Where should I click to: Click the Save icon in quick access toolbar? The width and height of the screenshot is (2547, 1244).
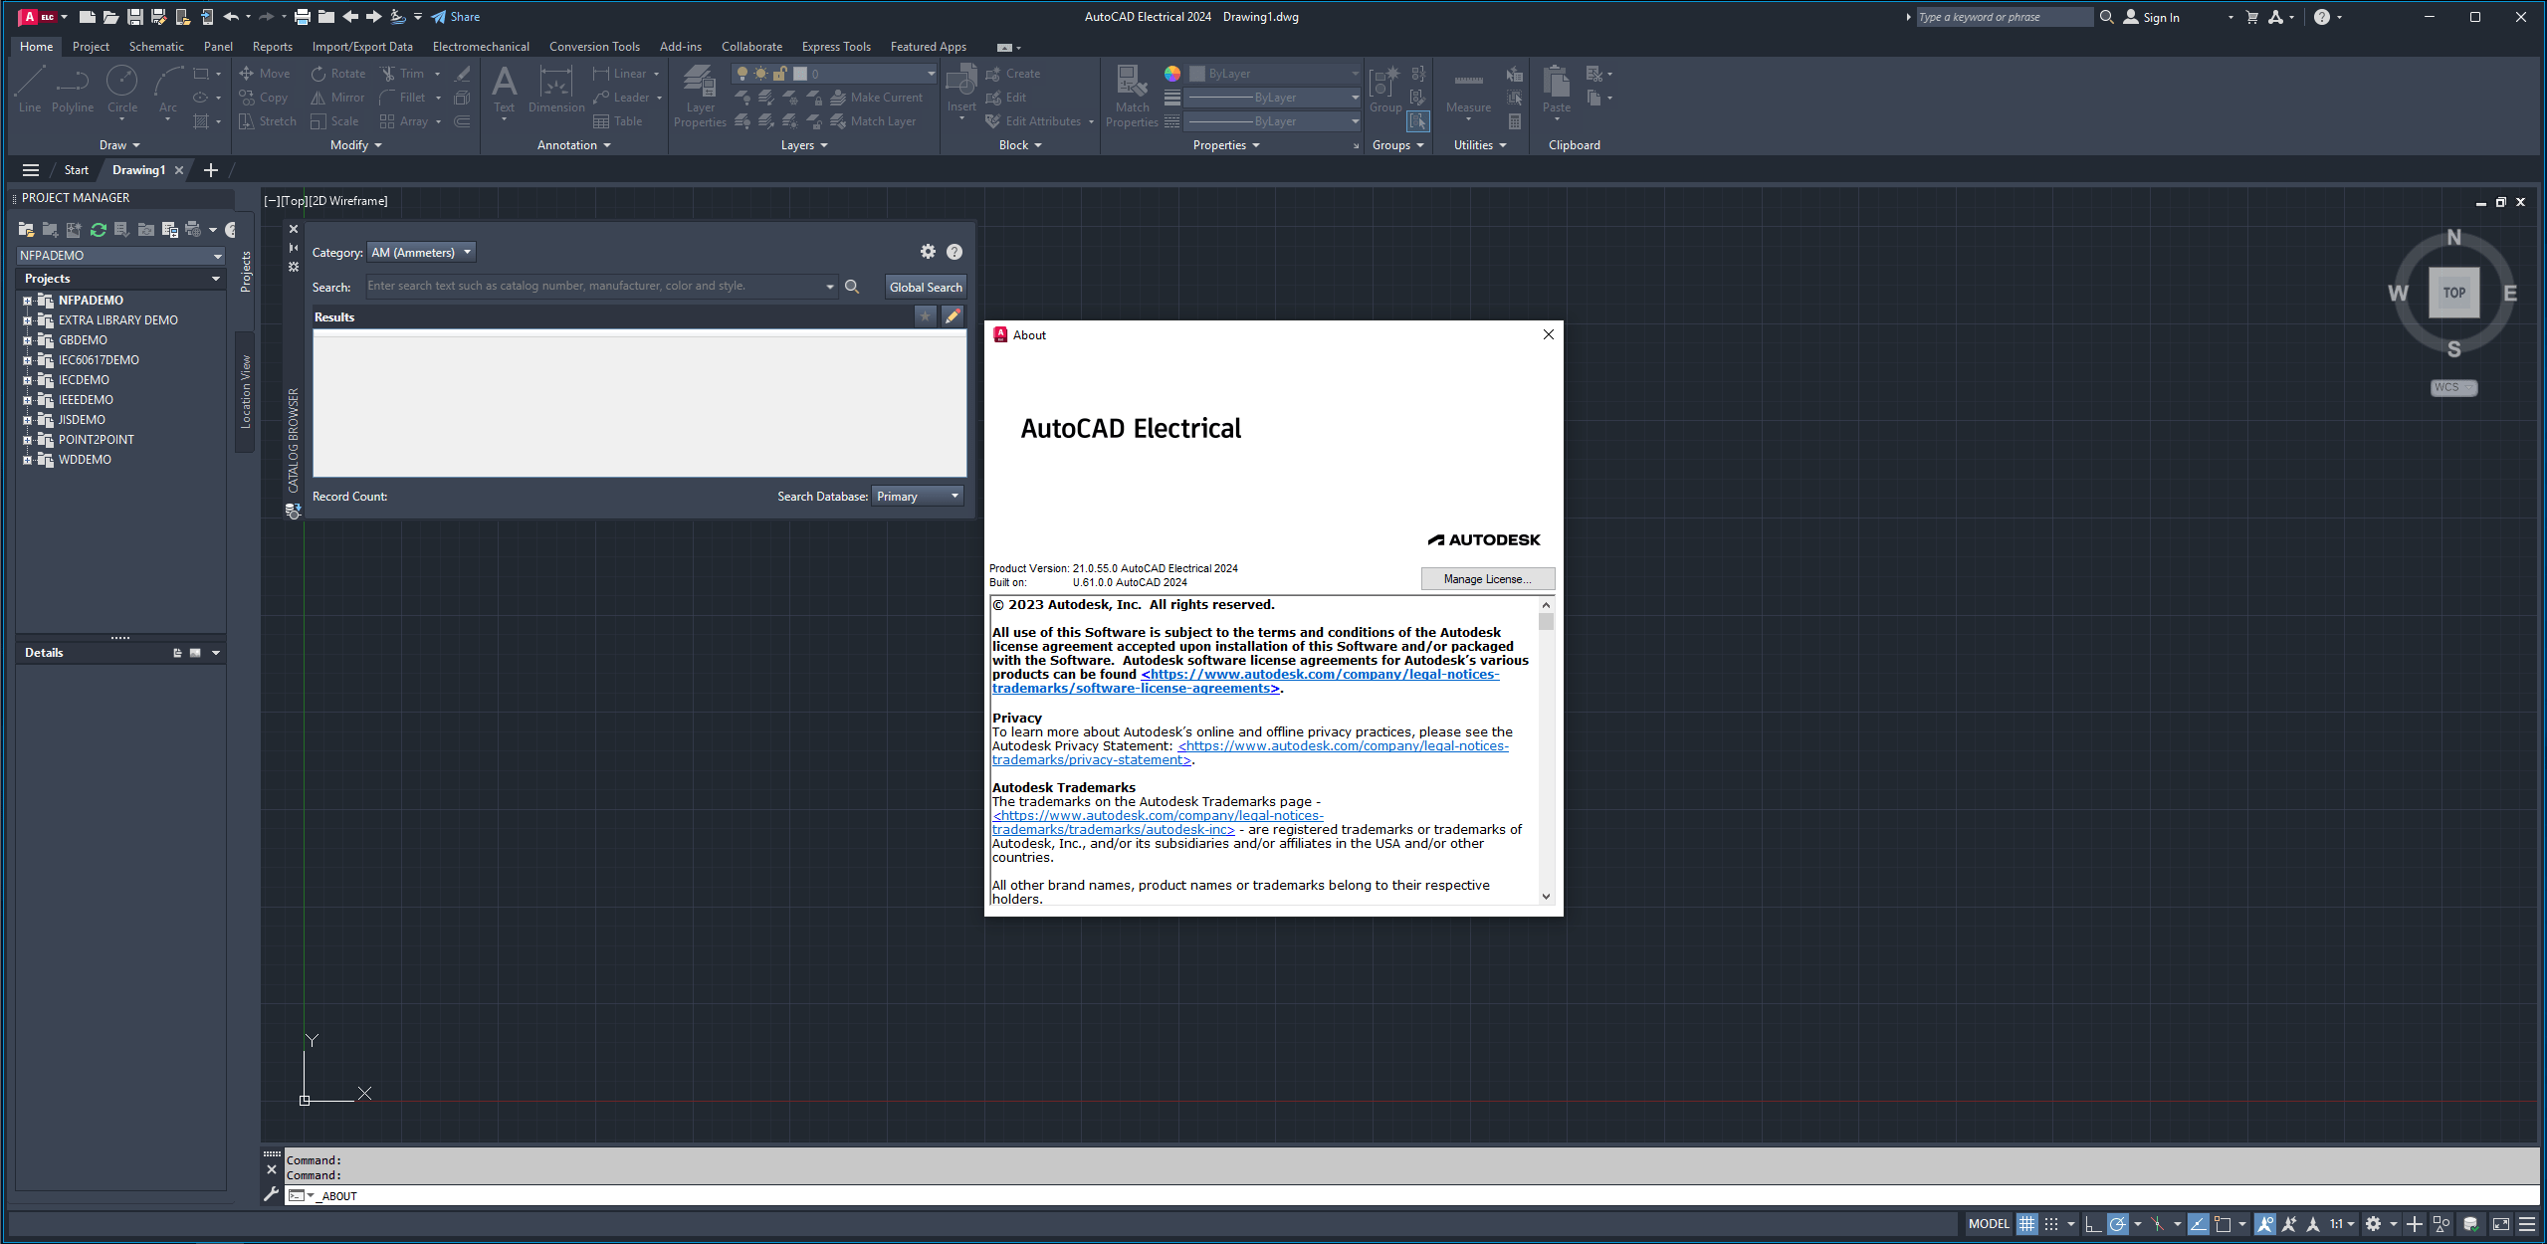point(135,17)
